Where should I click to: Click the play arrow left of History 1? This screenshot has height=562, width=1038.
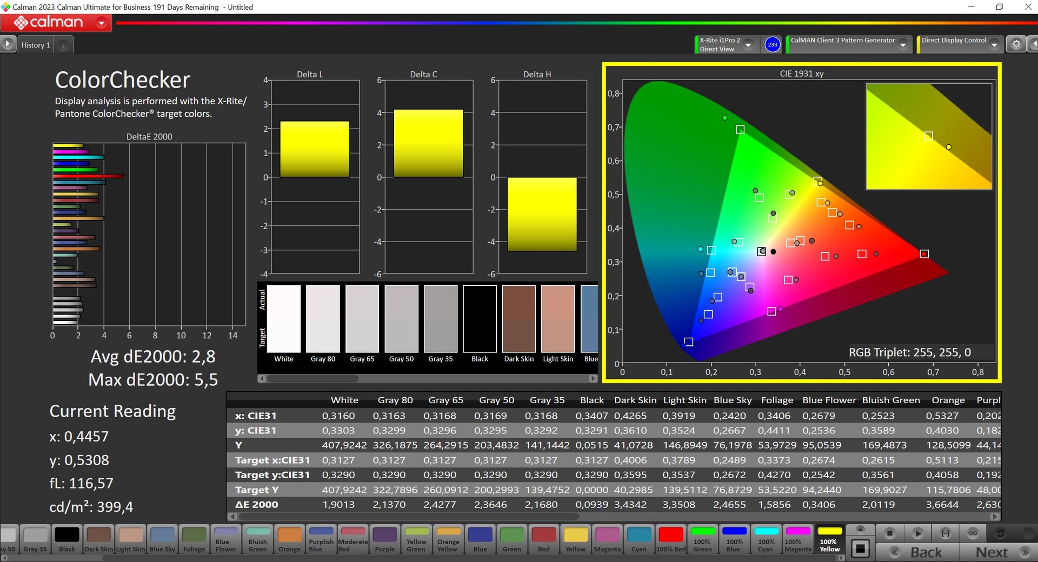click(8, 44)
